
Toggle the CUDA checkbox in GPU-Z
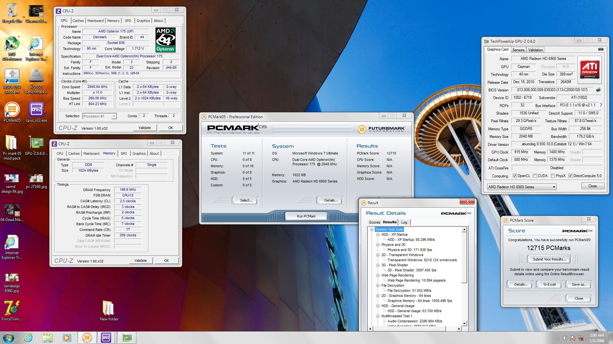point(535,176)
